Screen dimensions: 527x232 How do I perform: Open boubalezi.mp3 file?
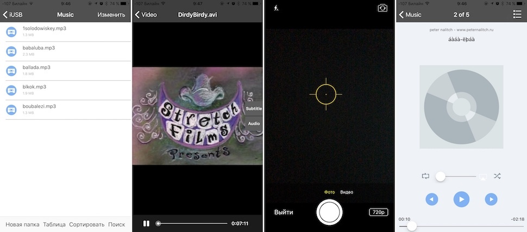[65, 109]
